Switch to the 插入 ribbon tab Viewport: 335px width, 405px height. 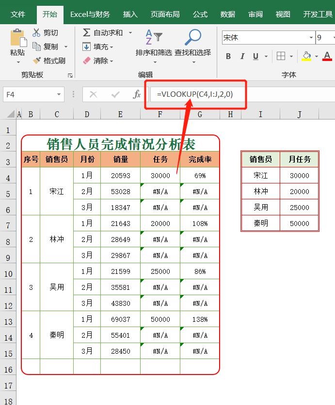coord(130,14)
